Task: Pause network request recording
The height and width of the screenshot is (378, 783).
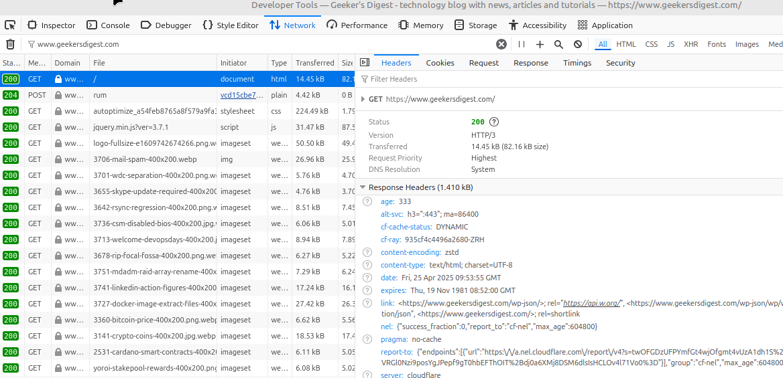Action: pos(522,44)
